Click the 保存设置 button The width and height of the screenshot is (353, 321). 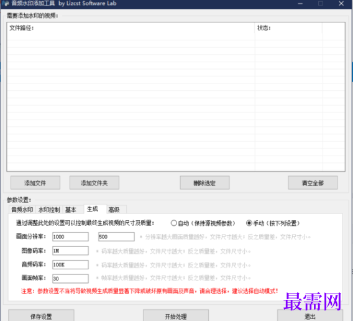pos(41,315)
